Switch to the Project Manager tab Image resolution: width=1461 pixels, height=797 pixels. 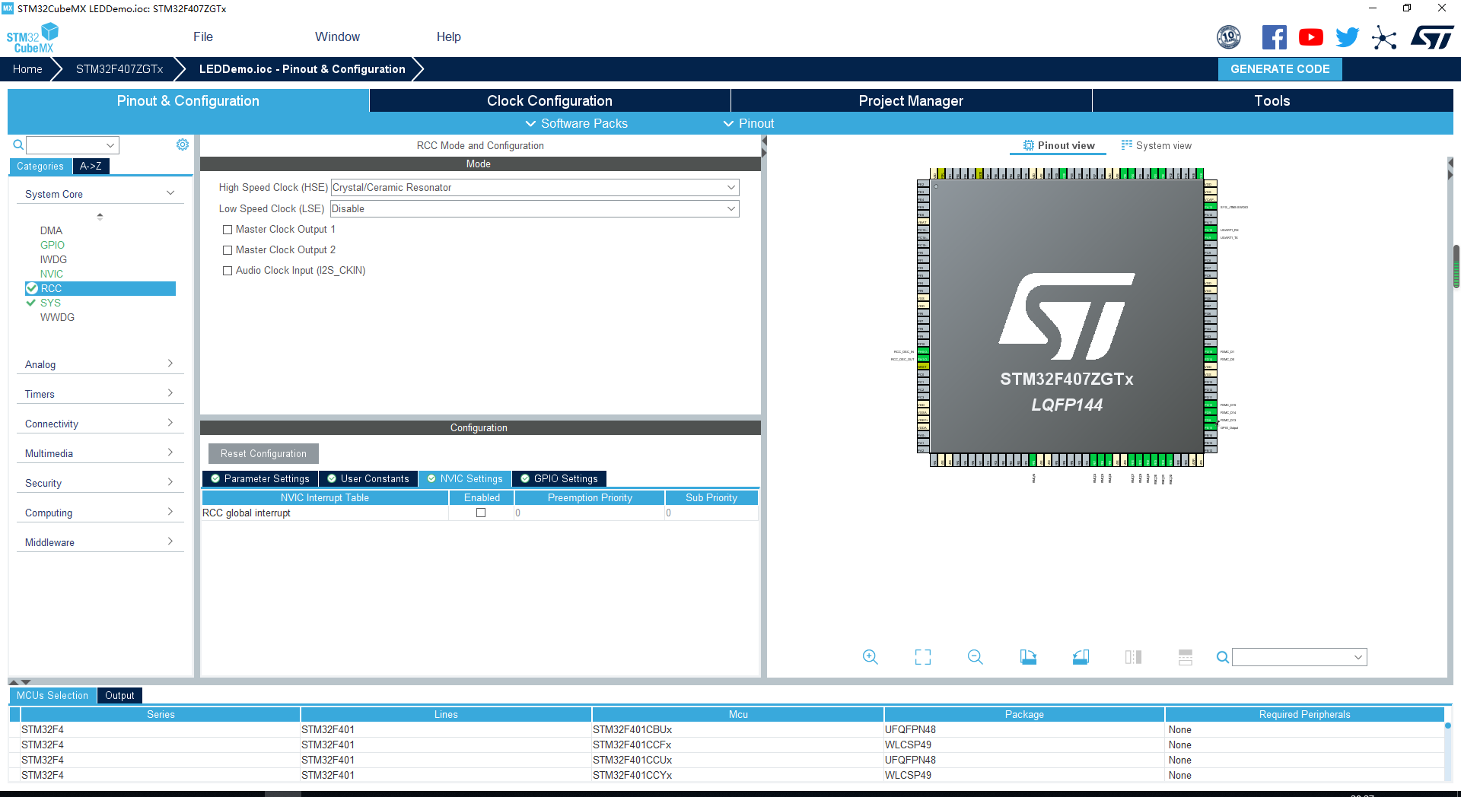(911, 100)
